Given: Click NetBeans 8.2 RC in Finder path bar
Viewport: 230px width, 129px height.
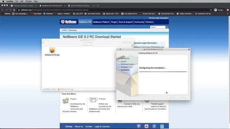Looking at the screenshot, I should (x=50, y=89).
